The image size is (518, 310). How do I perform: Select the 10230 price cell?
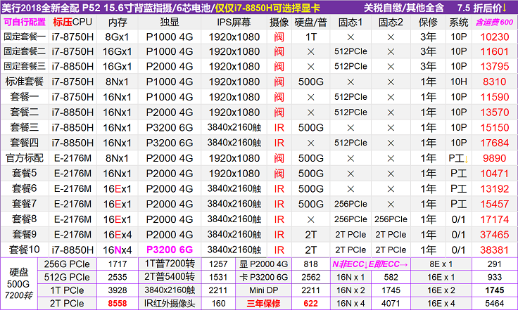[495, 37]
